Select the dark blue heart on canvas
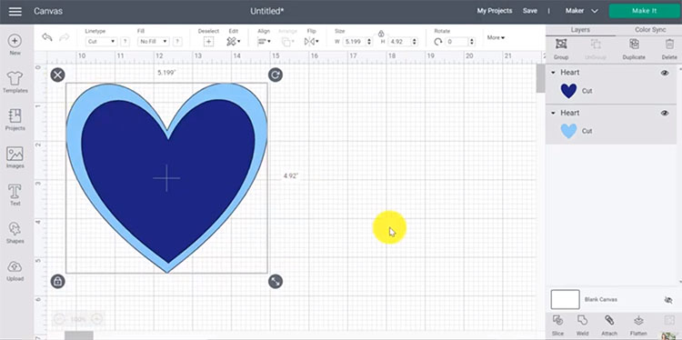Image resolution: width=682 pixels, height=340 pixels. coord(168,180)
